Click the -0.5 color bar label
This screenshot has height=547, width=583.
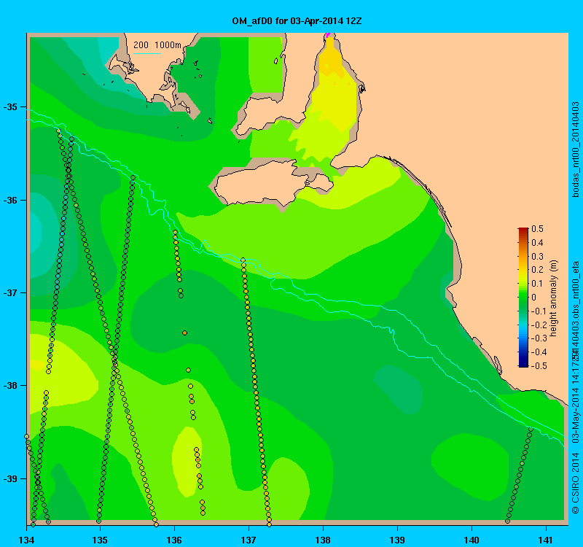538,366
